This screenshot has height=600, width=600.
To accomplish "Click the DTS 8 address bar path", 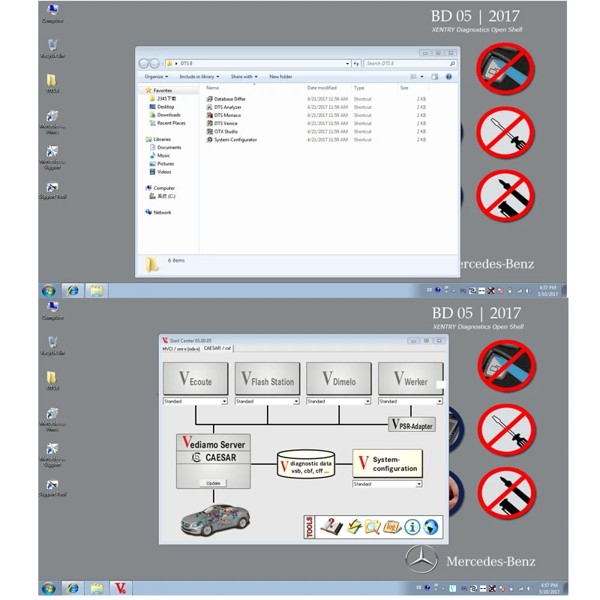I will 258,64.
